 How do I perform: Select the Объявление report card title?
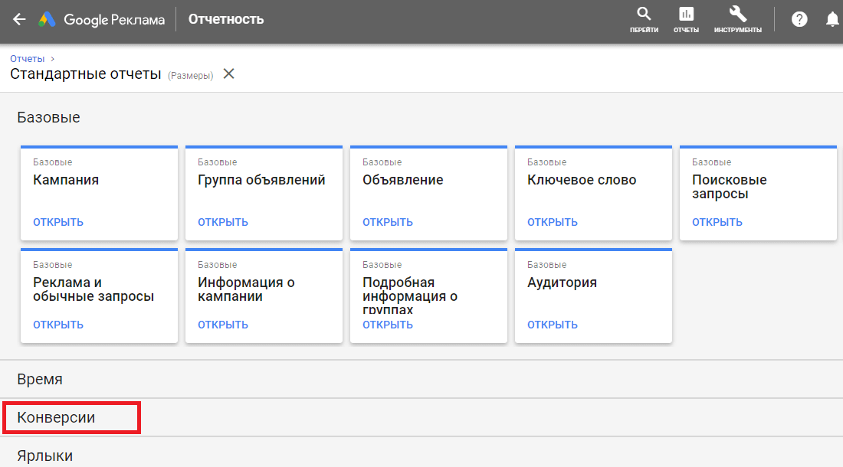coord(402,181)
